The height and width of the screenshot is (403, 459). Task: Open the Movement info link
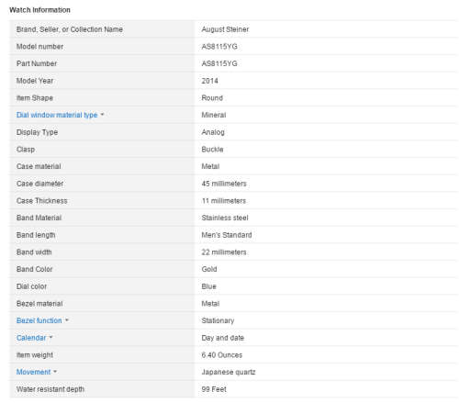pos(33,372)
